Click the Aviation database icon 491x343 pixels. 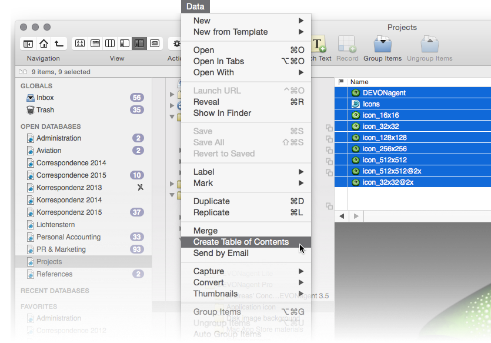[31, 151]
